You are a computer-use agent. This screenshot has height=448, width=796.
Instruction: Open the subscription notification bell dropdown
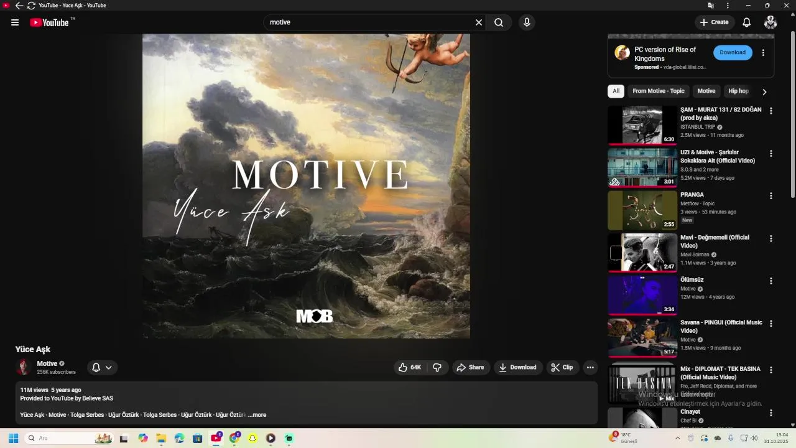point(102,368)
